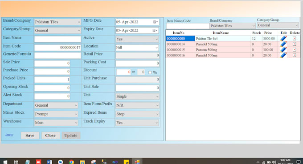303x164 pixels.
Task: Click the Alert Stock field
Action: [52, 96]
